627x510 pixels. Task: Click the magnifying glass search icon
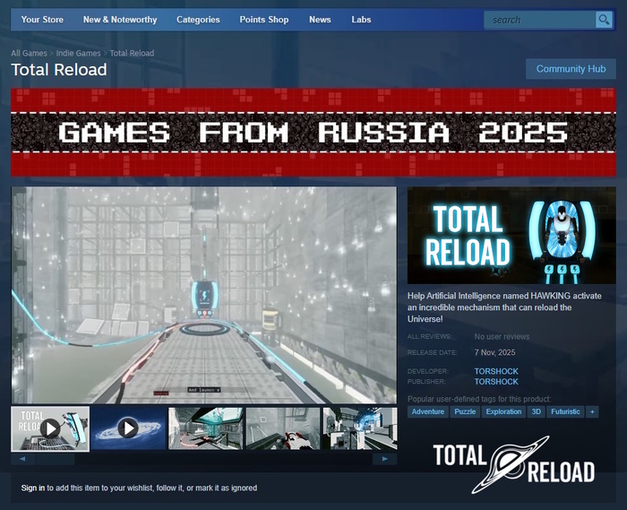click(604, 20)
